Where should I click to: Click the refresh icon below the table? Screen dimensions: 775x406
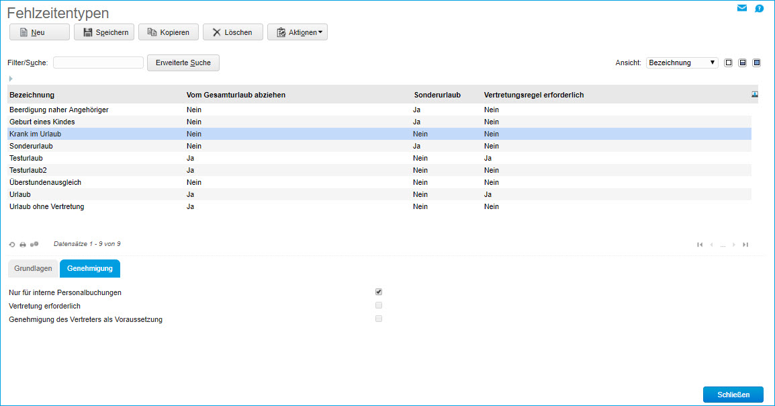12,244
